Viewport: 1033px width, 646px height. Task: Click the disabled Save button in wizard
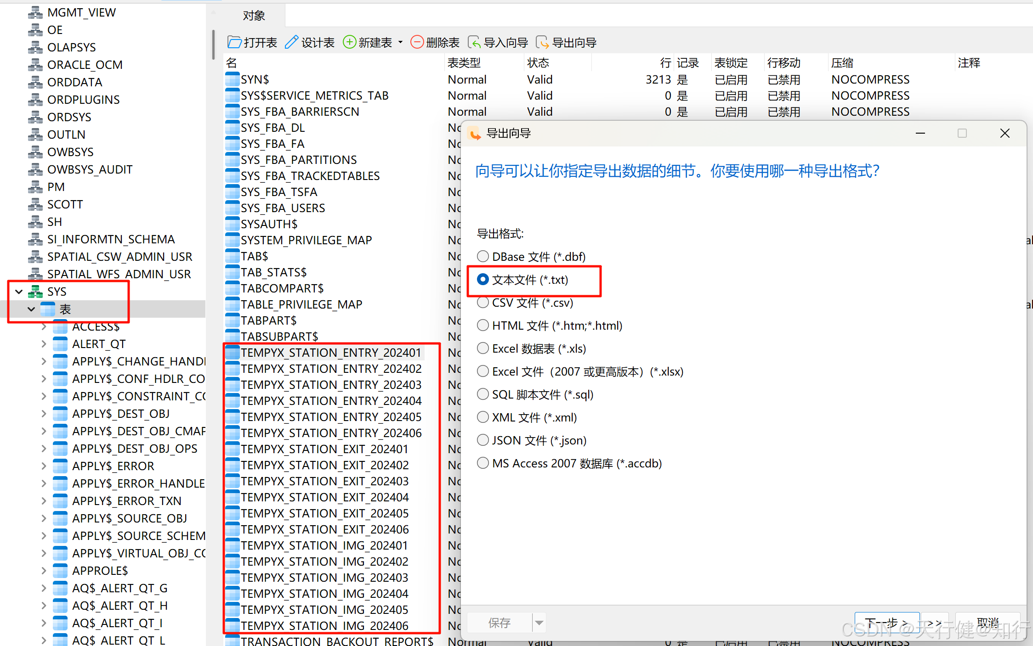pos(499,623)
